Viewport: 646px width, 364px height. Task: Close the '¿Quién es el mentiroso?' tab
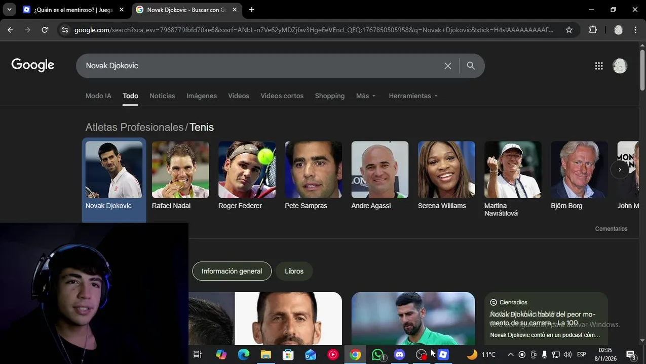tap(122, 10)
